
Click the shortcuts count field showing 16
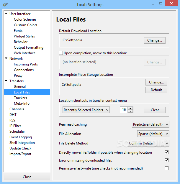(x=124, y=110)
